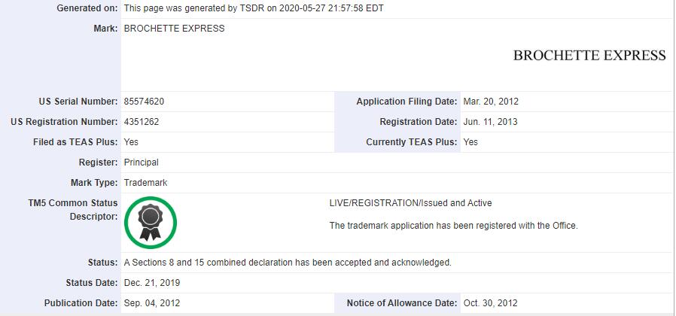Click the Currently TEAS Plus value
The image size is (676, 316).
point(470,142)
